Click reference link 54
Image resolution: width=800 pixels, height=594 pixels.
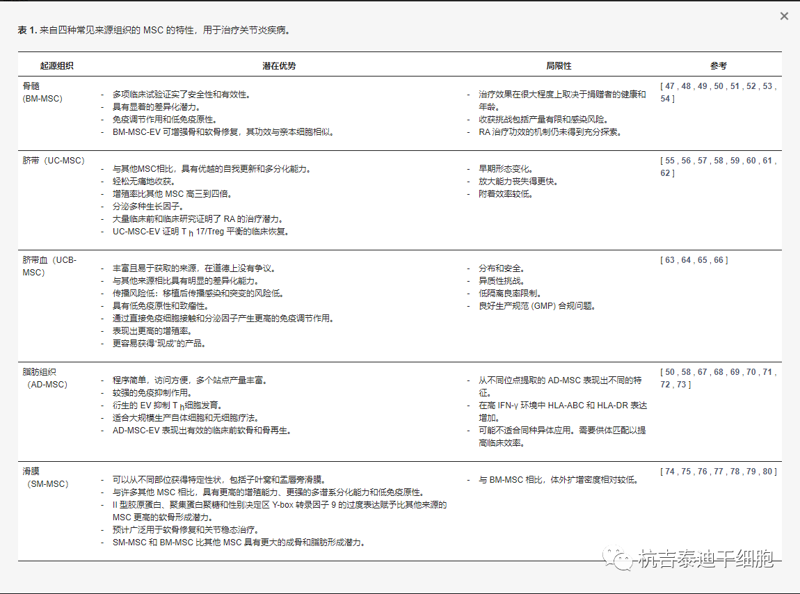tap(665, 99)
